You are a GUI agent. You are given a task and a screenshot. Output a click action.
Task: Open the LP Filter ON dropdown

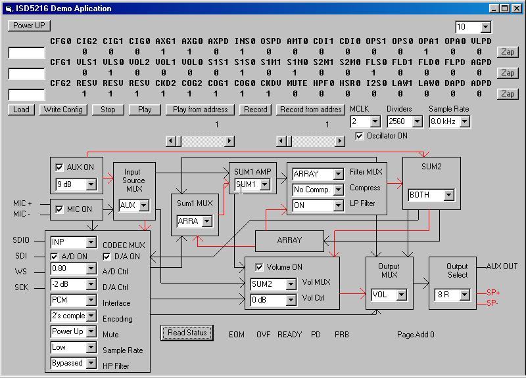point(338,205)
